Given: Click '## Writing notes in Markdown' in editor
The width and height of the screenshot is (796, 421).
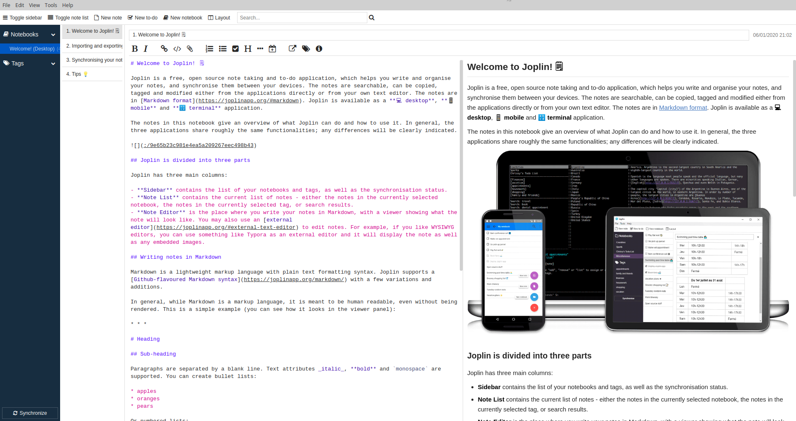Looking at the screenshot, I should pos(176,257).
